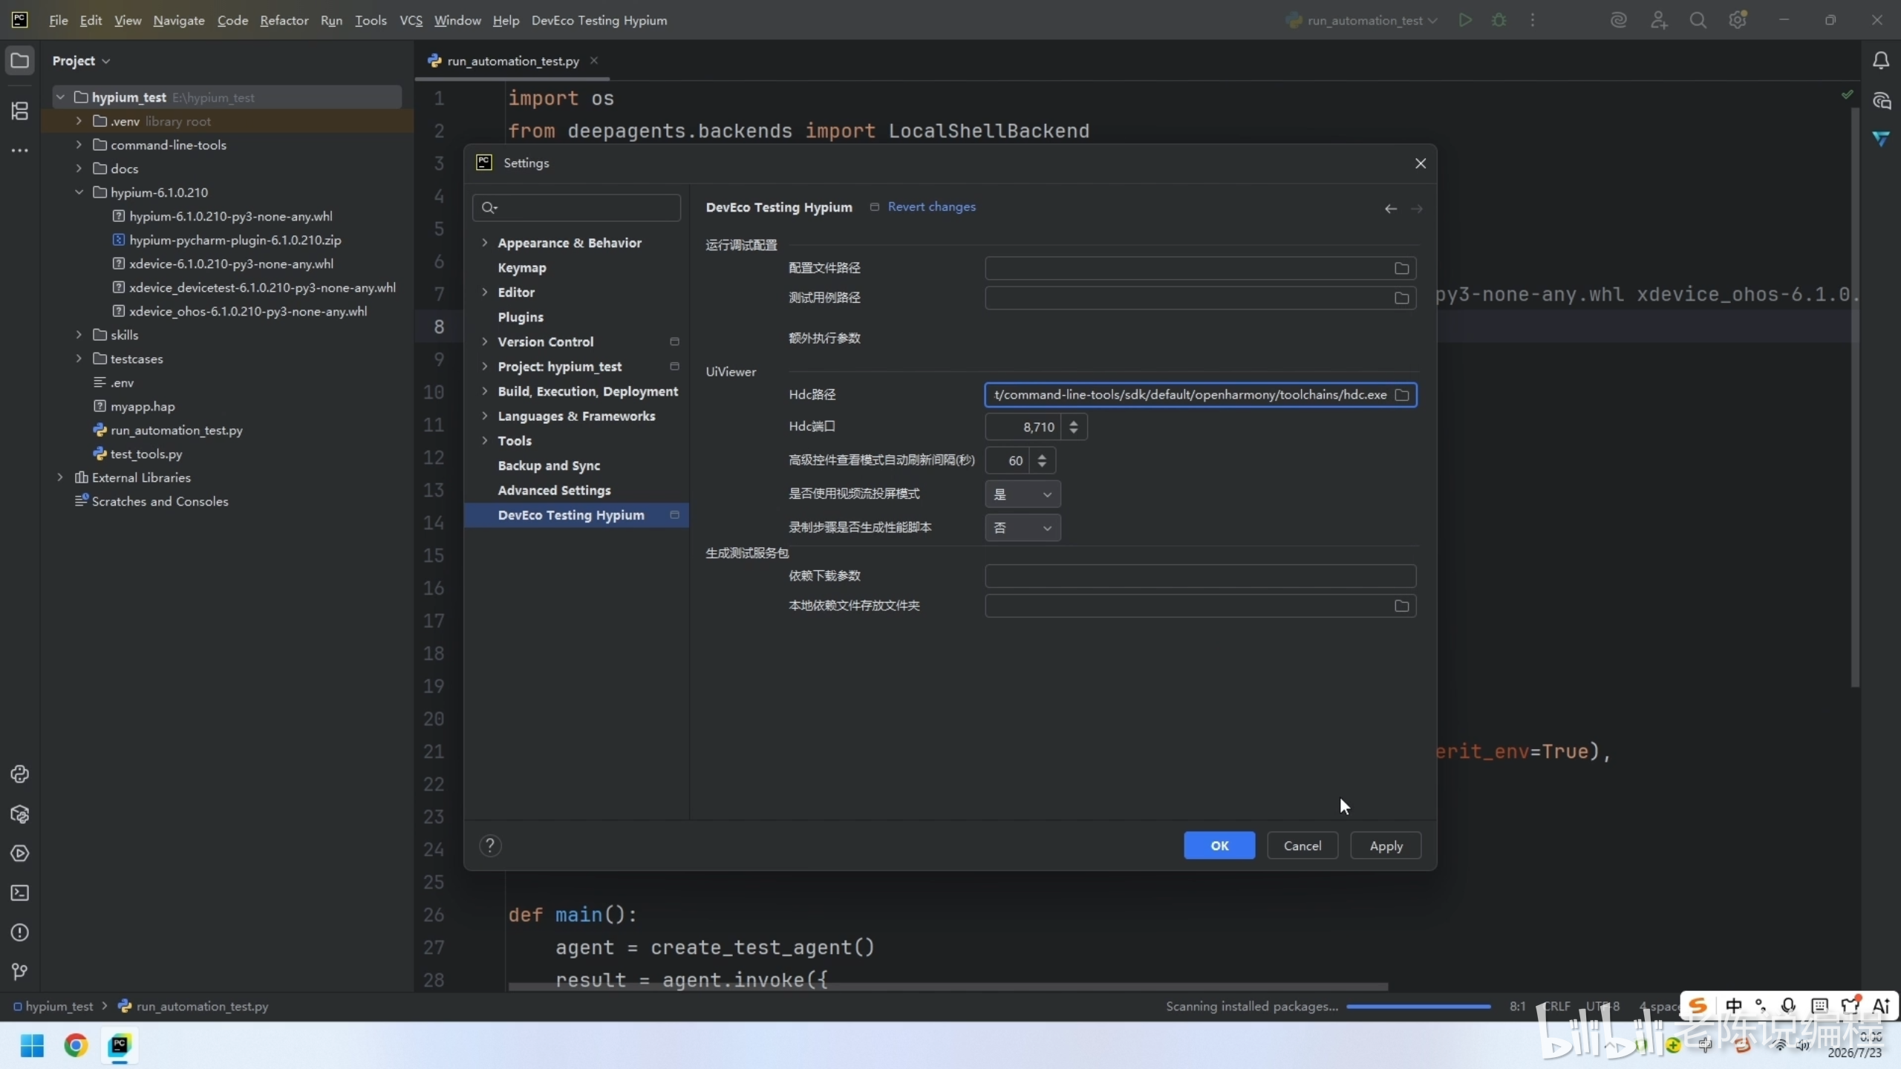Click the Revert changes link
Viewport: 1901px width, 1069px height.
931,207
